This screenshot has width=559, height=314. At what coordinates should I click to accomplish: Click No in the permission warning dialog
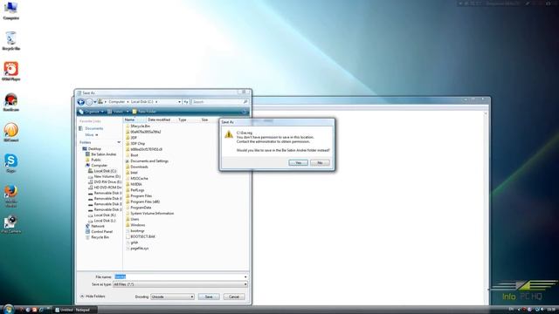pyautogui.click(x=320, y=163)
